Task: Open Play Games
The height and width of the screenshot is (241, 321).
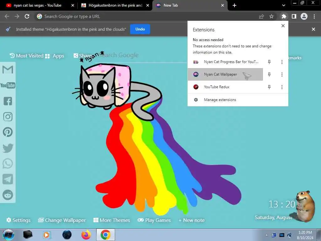Action: tap(154, 220)
